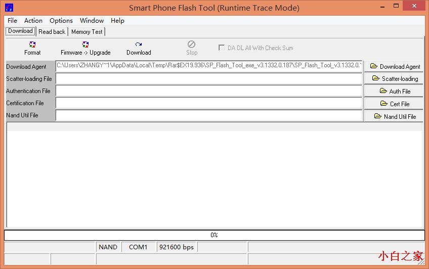Screen dimensions: 429x269
Task: Click the NAND status bar entry
Action: click(108, 247)
